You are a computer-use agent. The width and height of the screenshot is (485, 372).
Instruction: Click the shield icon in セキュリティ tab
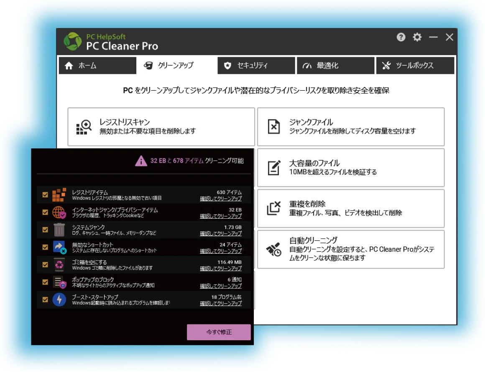click(227, 66)
